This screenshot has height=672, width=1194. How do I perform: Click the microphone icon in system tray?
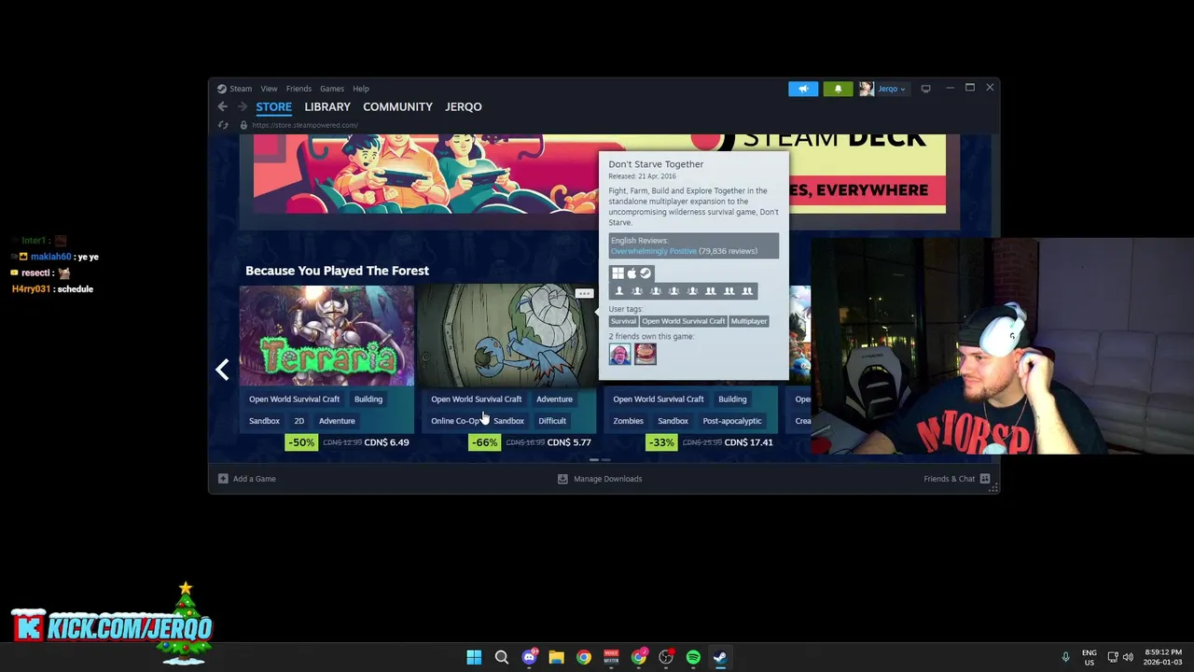click(x=1065, y=657)
